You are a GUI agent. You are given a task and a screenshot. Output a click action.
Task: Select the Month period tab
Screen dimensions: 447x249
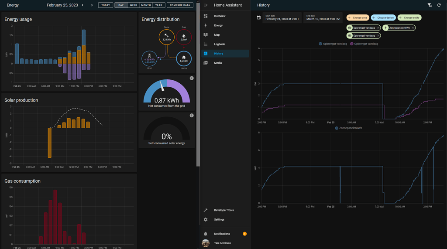(x=146, y=5)
